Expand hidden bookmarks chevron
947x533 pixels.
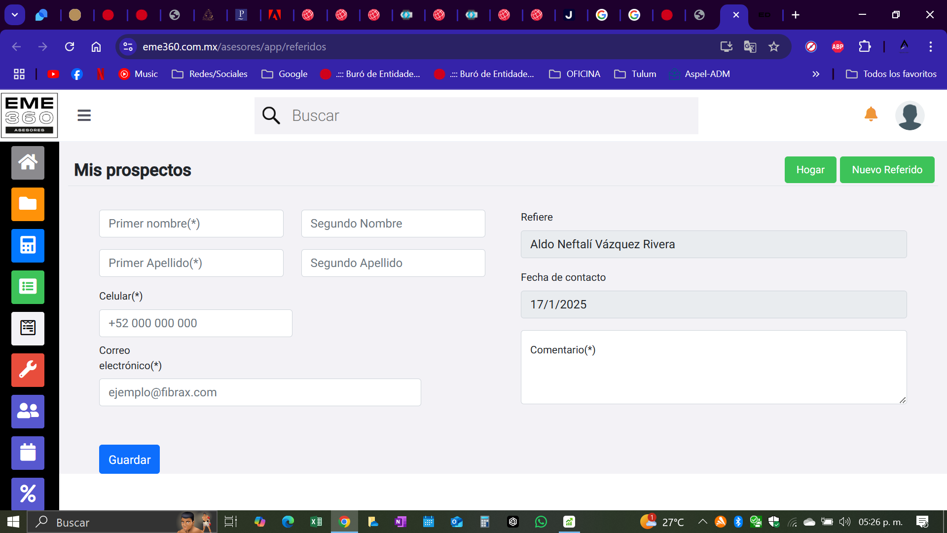(x=816, y=74)
